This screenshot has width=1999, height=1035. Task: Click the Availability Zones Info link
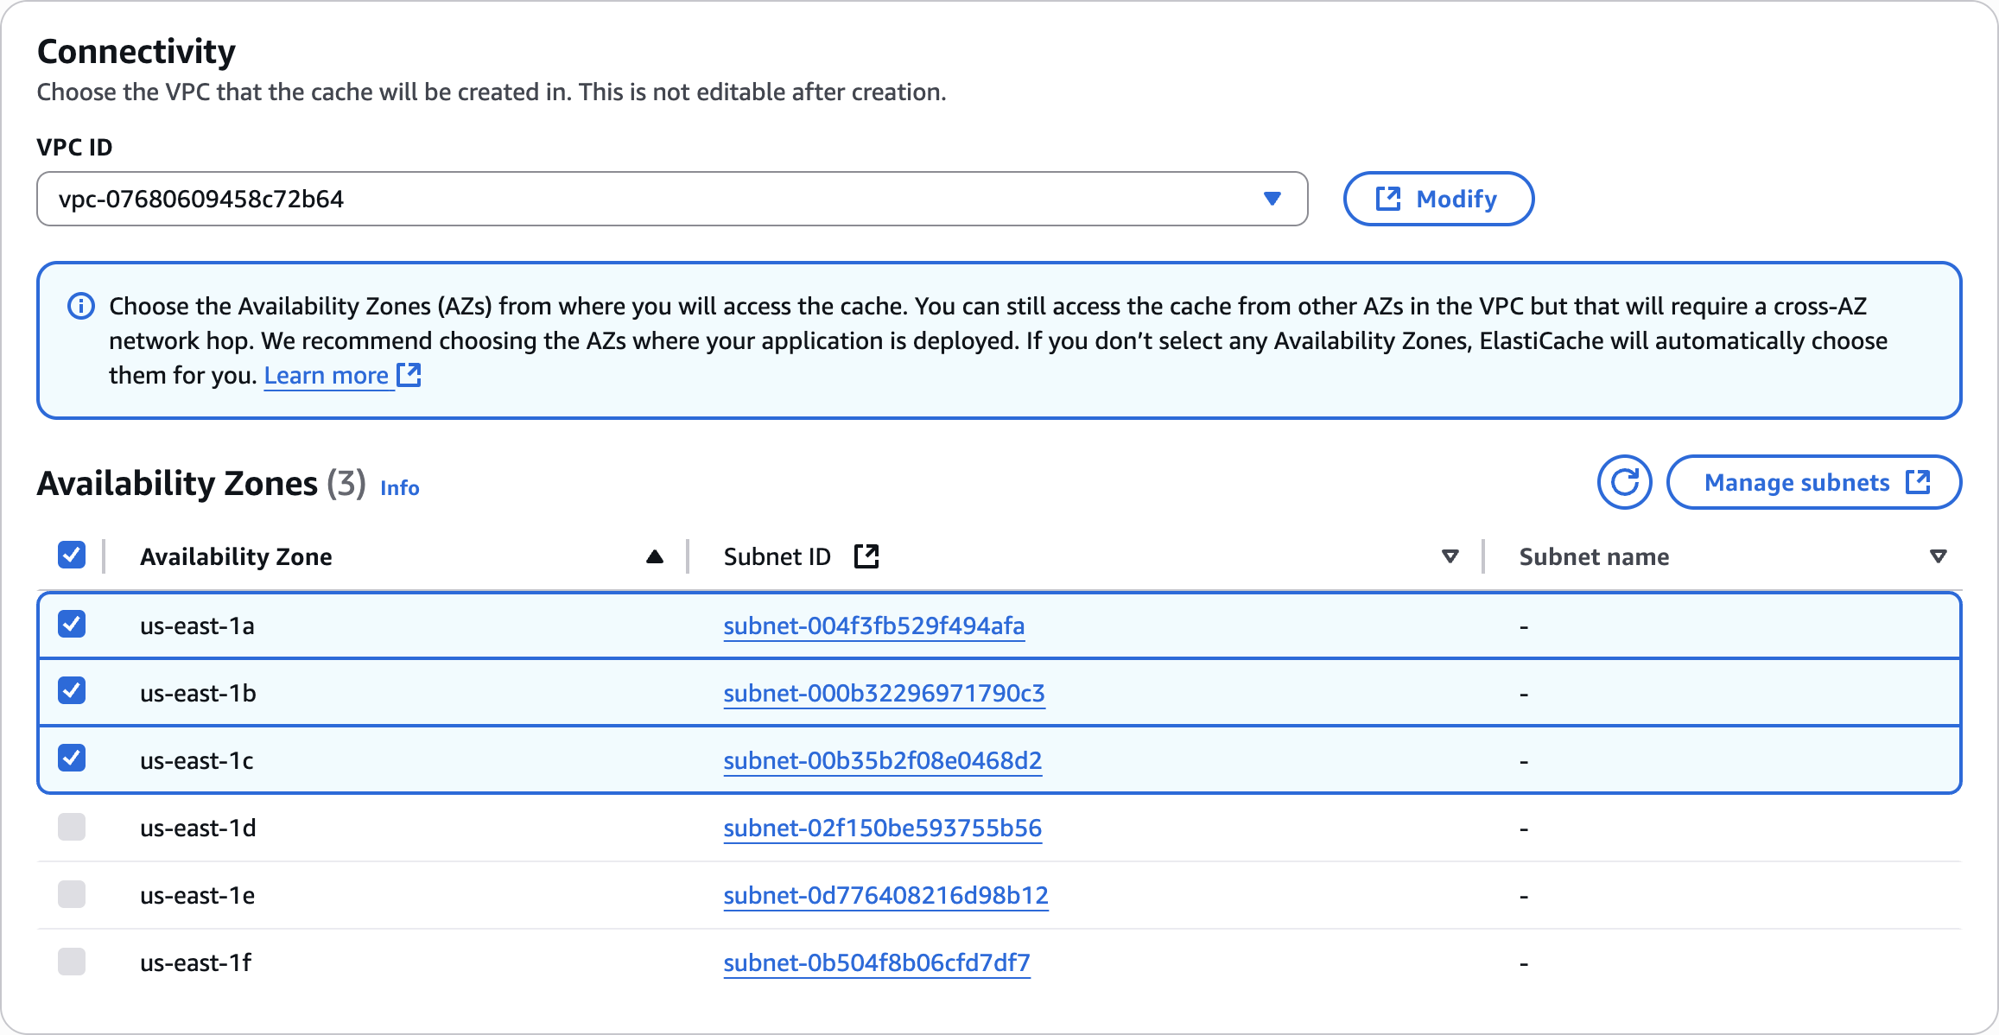click(x=399, y=488)
